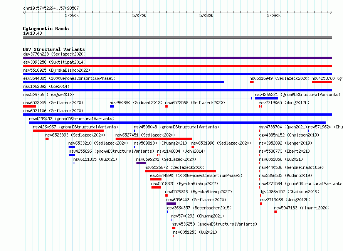Click nsv6111335 (Wu2021) label

(x=95, y=159)
